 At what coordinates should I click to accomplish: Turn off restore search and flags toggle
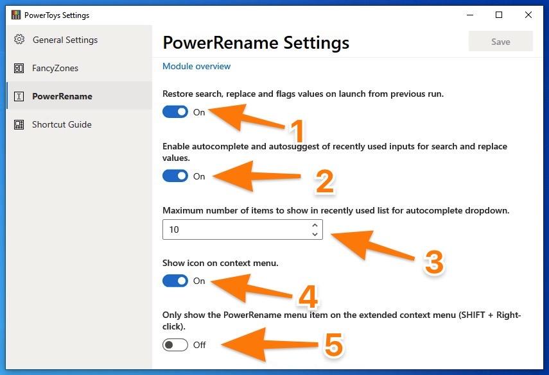pos(175,112)
